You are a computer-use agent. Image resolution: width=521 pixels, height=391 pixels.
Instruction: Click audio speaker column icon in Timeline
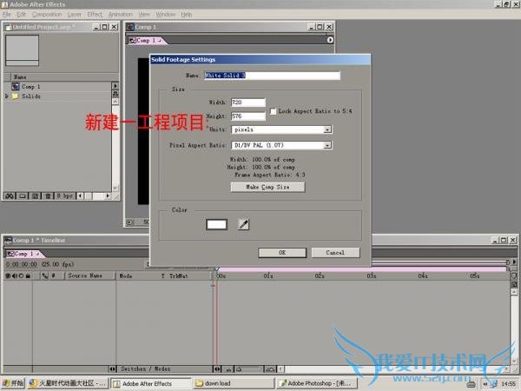tap(15, 275)
